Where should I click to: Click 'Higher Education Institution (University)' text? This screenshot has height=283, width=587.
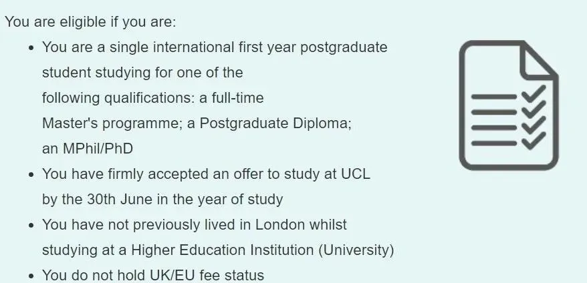[263, 250]
